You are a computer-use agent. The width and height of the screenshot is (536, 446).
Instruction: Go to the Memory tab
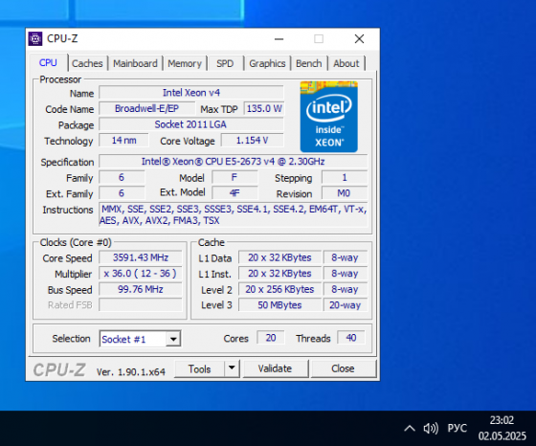185,63
